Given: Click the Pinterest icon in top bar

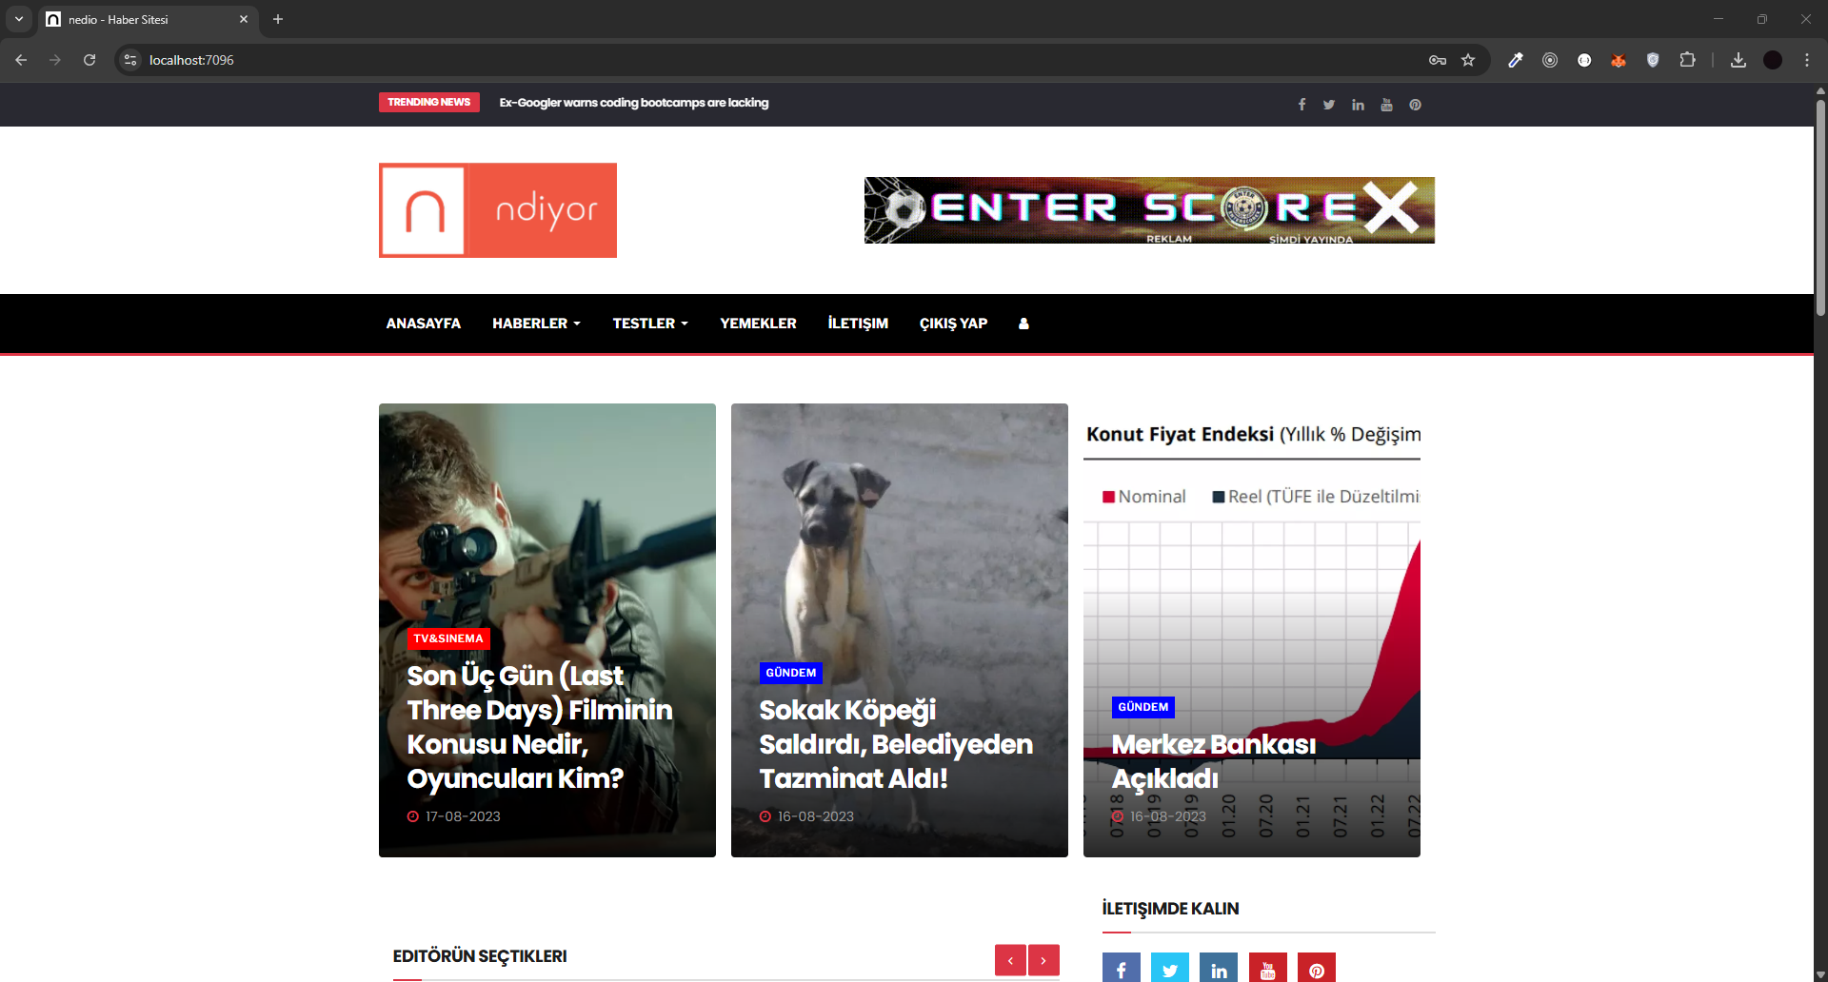Looking at the screenshot, I should (x=1415, y=105).
